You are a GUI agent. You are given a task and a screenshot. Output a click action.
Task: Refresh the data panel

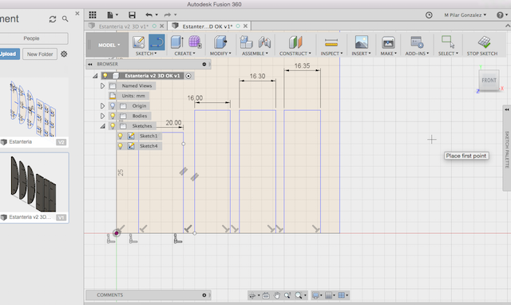point(53,19)
